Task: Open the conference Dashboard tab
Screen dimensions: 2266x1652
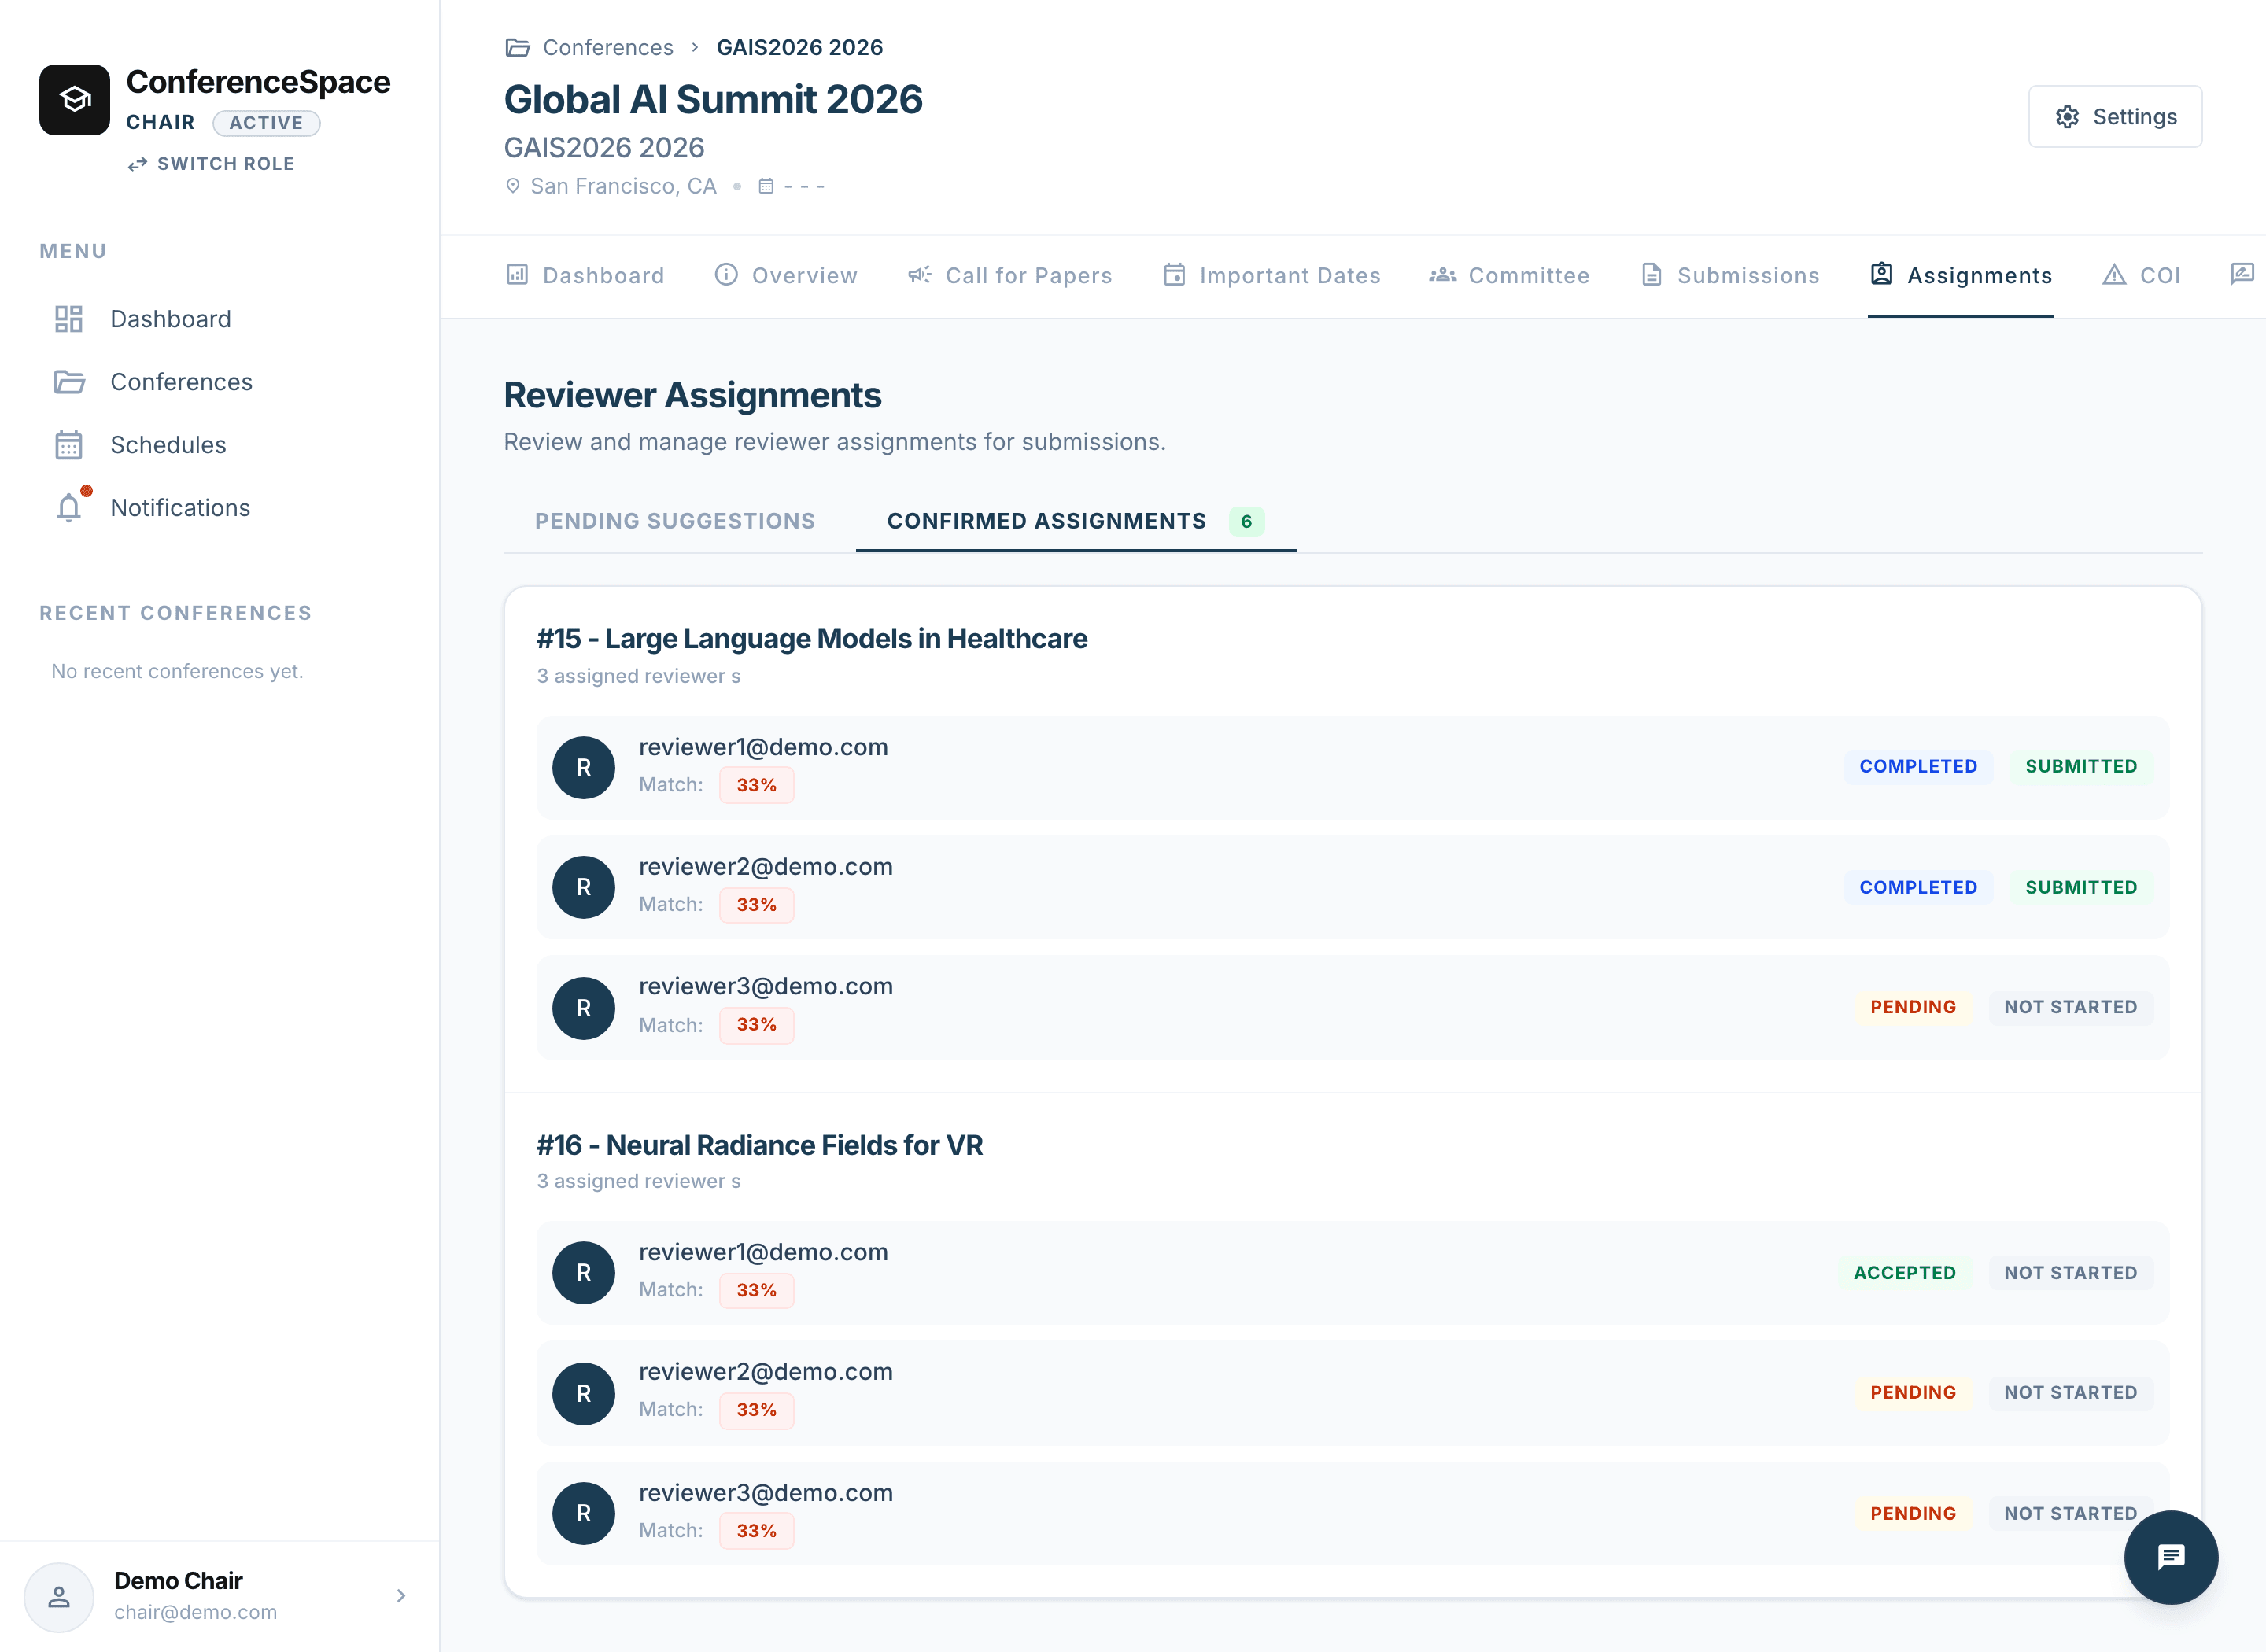Action: coord(585,275)
